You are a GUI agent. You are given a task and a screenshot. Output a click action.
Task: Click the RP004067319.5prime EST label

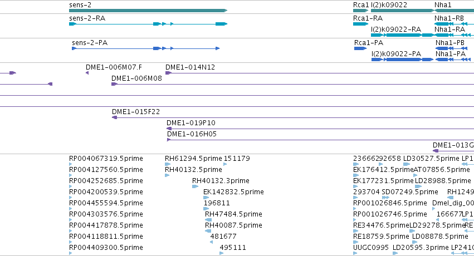(106, 159)
